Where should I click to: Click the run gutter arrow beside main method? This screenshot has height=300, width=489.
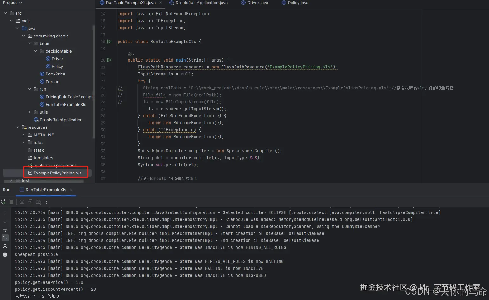[109, 60]
